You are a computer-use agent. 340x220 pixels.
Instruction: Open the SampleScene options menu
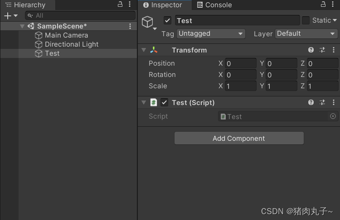coord(130,26)
